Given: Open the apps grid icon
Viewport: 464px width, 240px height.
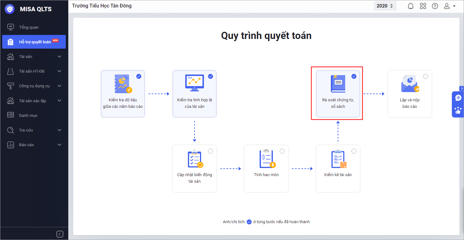Looking at the screenshot, I should [x=423, y=6].
